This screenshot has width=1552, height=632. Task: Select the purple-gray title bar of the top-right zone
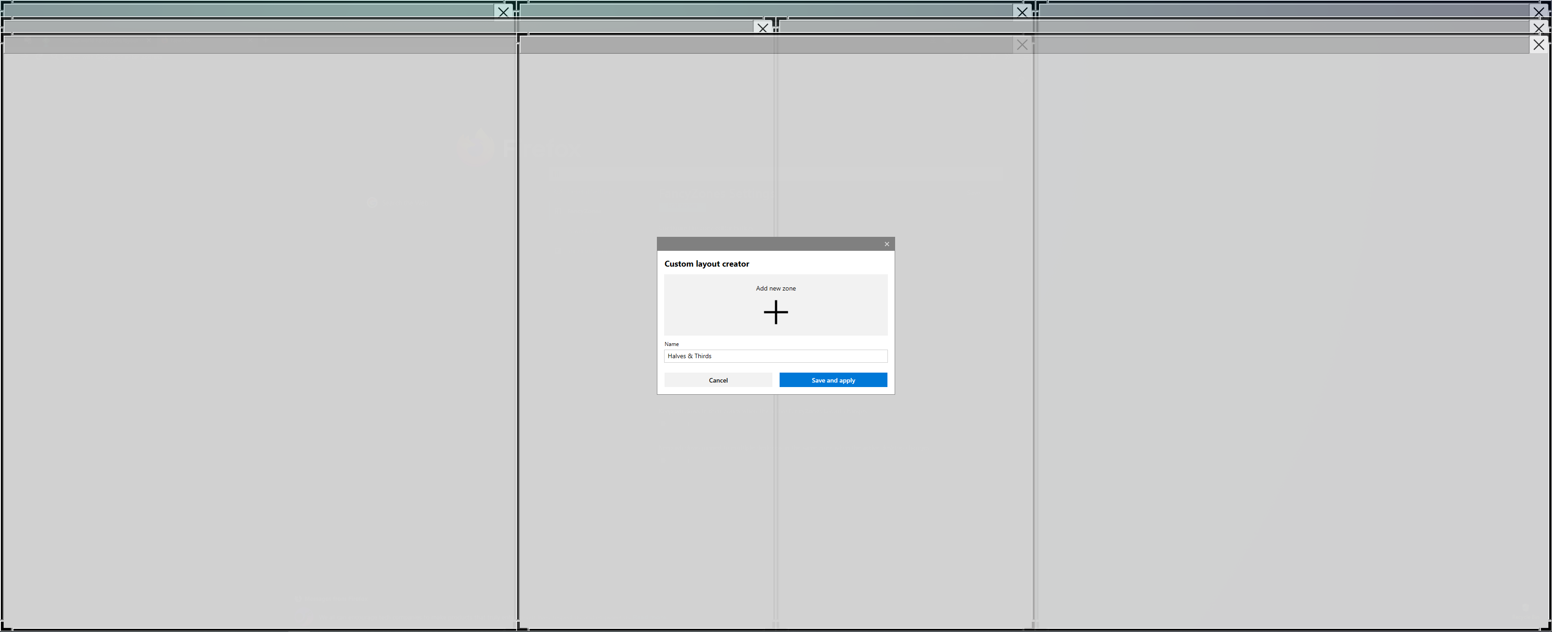click(x=1283, y=10)
